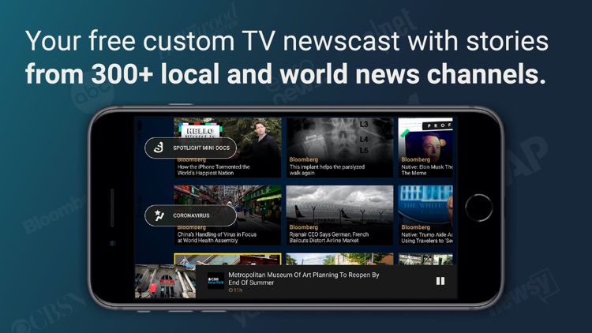Tap the iPhone home button
The image size is (592, 333).
[x=479, y=208]
